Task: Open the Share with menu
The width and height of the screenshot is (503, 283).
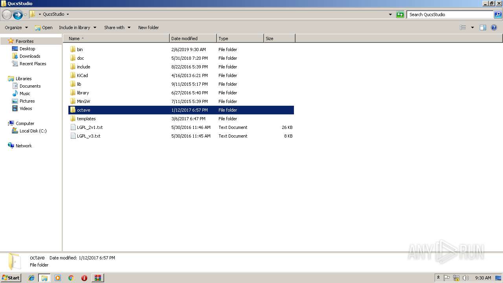Action: click(x=117, y=28)
